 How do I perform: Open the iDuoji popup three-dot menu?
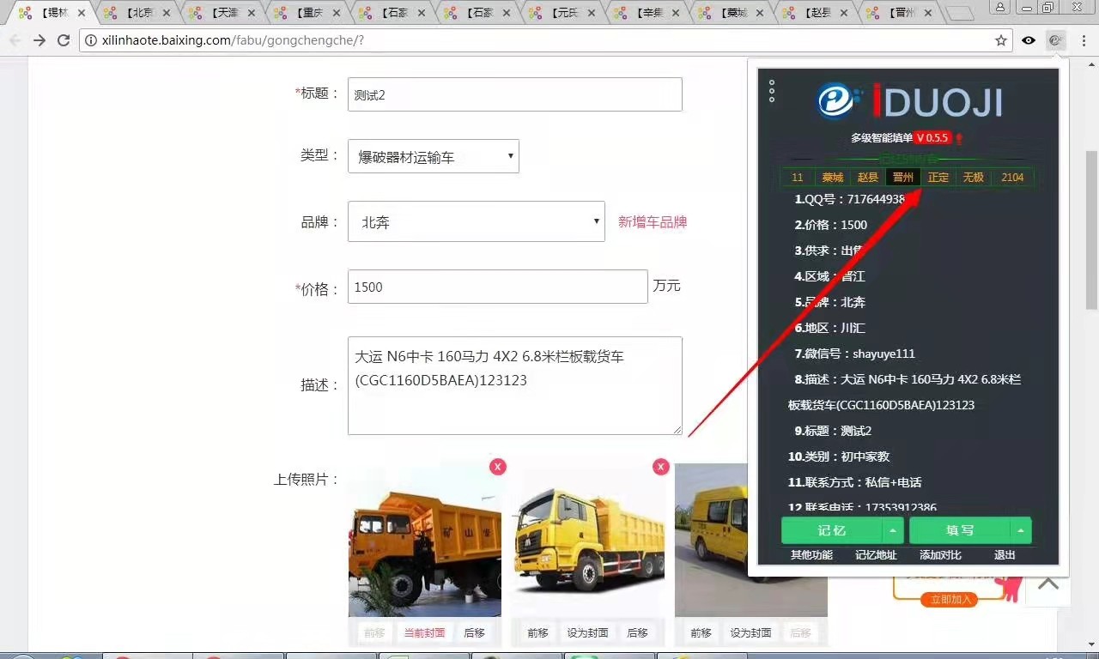click(x=772, y=92)
